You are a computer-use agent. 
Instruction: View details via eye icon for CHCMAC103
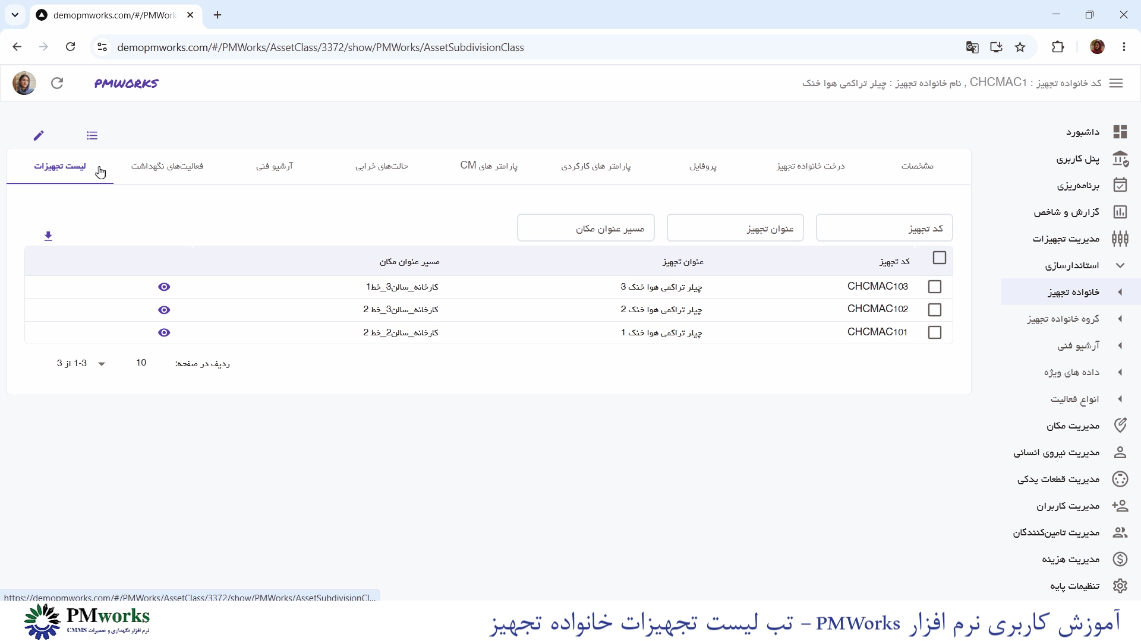165,287
